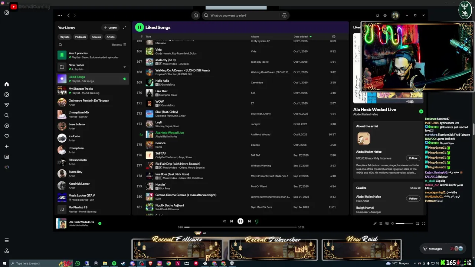Image resolution: width=475 pixels, height=267 pixels.
Task: Open the 18°C Nuageux weather widget in the taskbar
Action: coord(397,263)
